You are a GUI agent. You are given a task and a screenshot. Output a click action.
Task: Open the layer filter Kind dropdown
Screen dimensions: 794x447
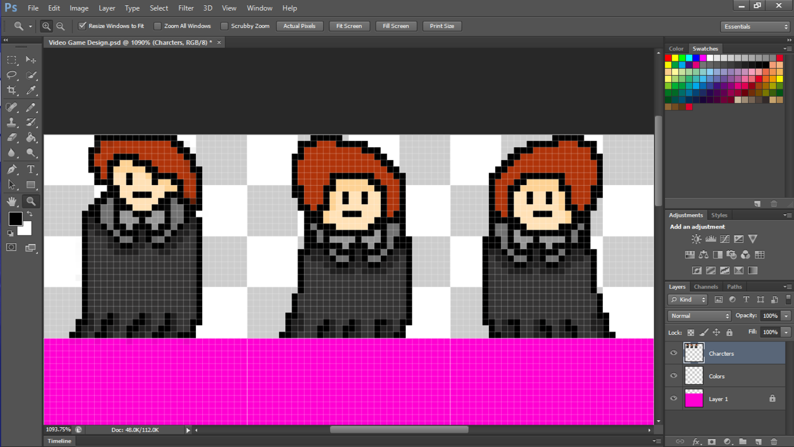coord(688,299)
